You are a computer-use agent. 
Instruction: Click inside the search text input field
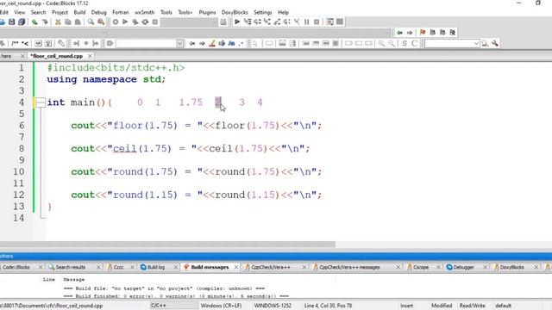pos(448,43)
